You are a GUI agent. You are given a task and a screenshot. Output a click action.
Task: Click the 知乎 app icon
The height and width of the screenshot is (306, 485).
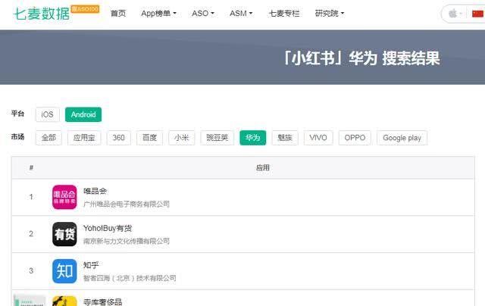[x=64, y=270]
